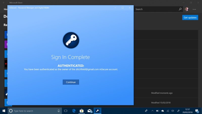The width and height of the screenshot is (202, 114).
Task: Open Microsoft Edge from the taskbar
Action: [74, 111]
